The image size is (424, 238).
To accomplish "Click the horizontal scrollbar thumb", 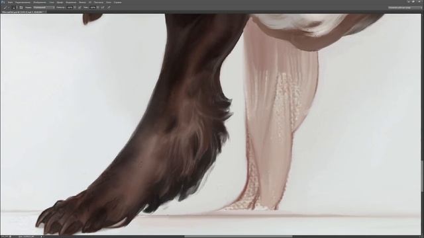I will point(238,237).
